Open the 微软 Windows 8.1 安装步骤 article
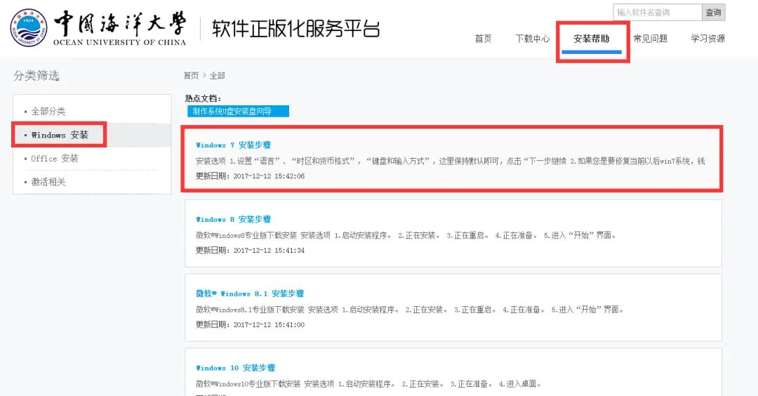 click(x=250, y=293)
